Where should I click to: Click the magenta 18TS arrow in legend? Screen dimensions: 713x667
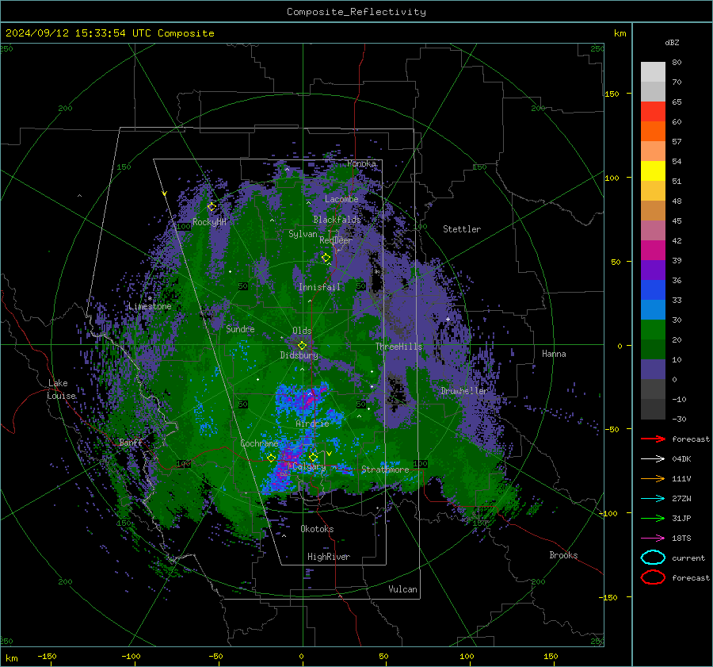coord(653,538)
